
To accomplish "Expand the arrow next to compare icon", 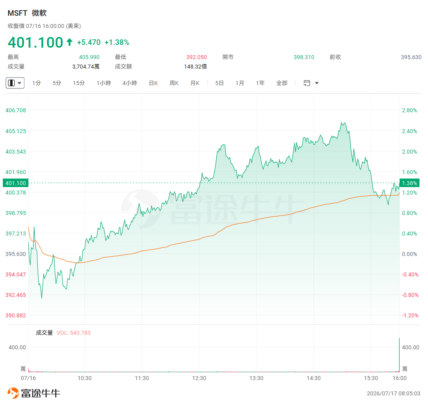I will [317, 83].
